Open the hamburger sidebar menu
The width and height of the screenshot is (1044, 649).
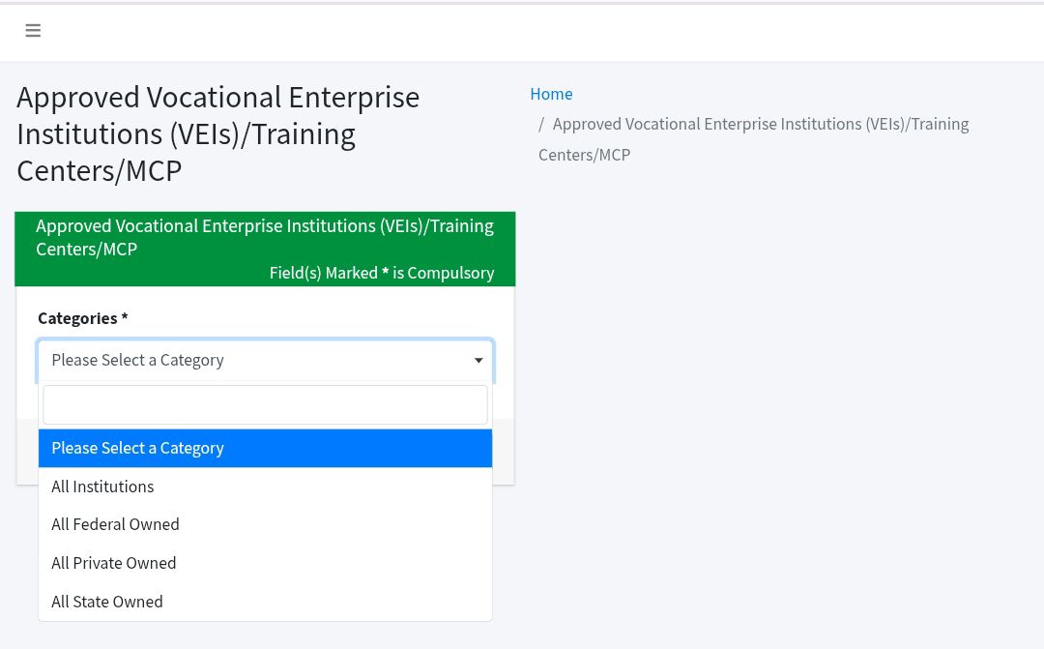point(33,31)
